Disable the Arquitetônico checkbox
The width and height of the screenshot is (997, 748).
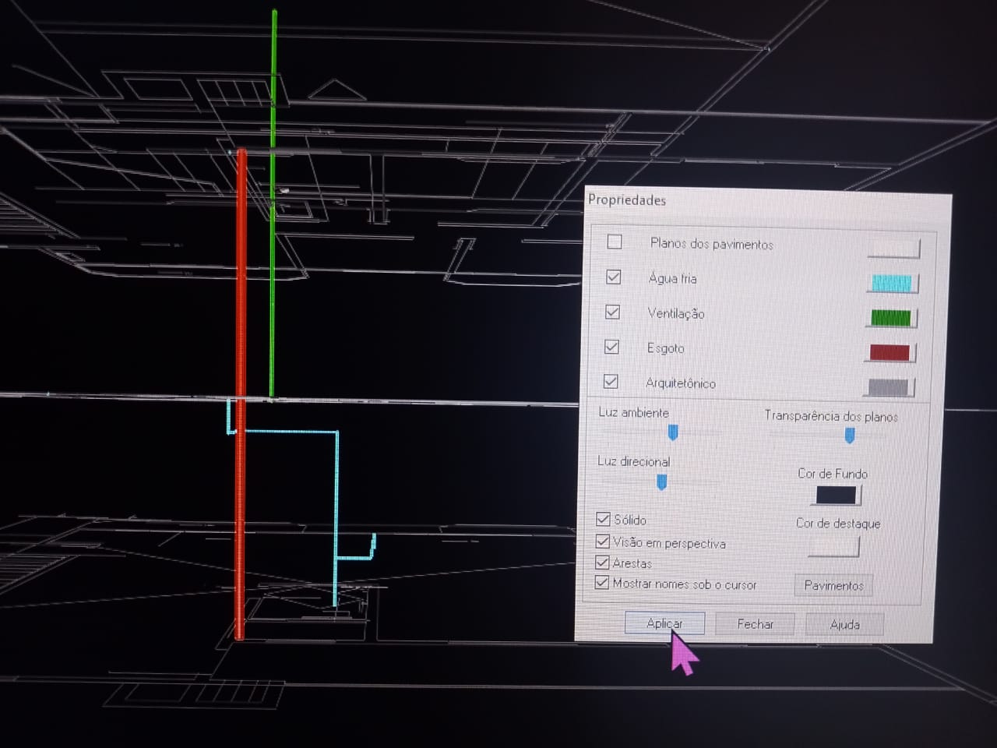pos(611,382)
